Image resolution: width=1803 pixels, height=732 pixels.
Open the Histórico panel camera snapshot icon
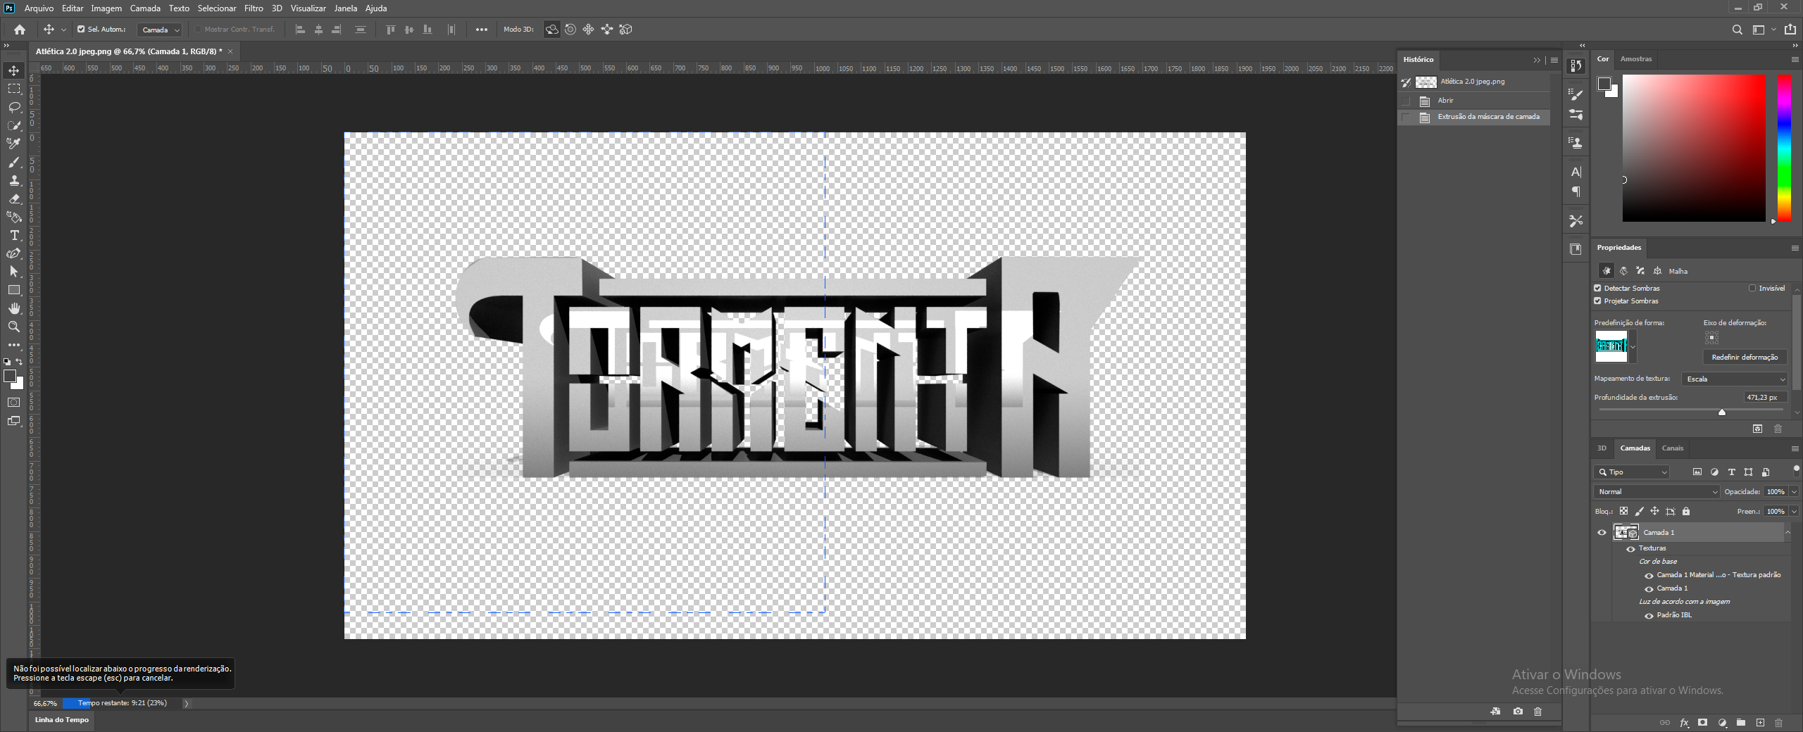tap(1516, 712)
